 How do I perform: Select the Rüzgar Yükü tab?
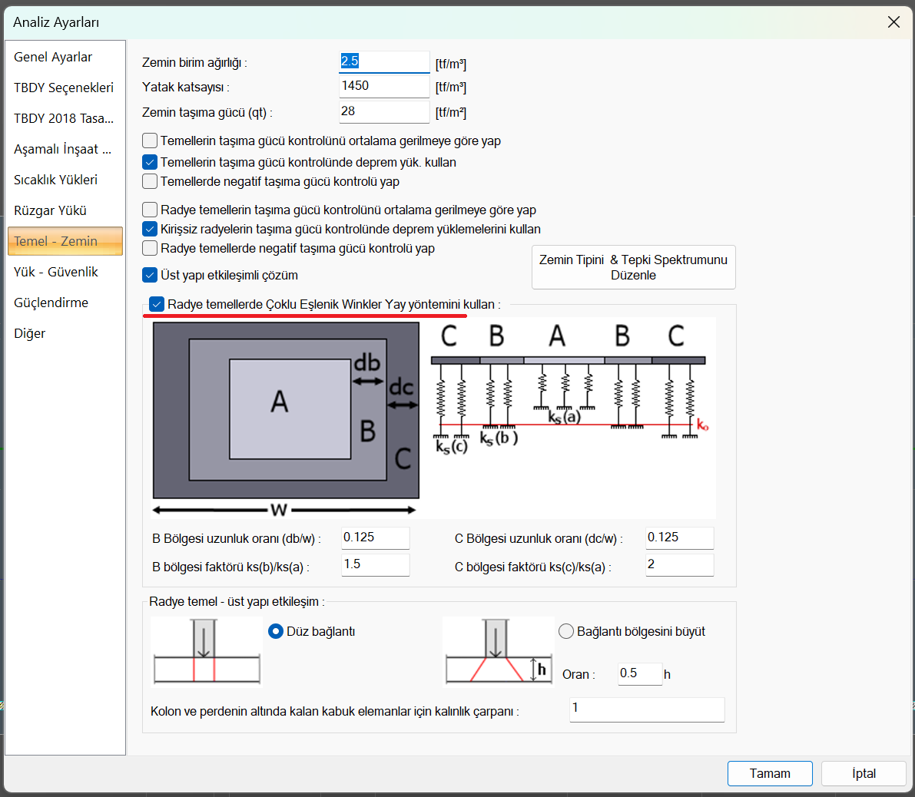pos(50,210)
